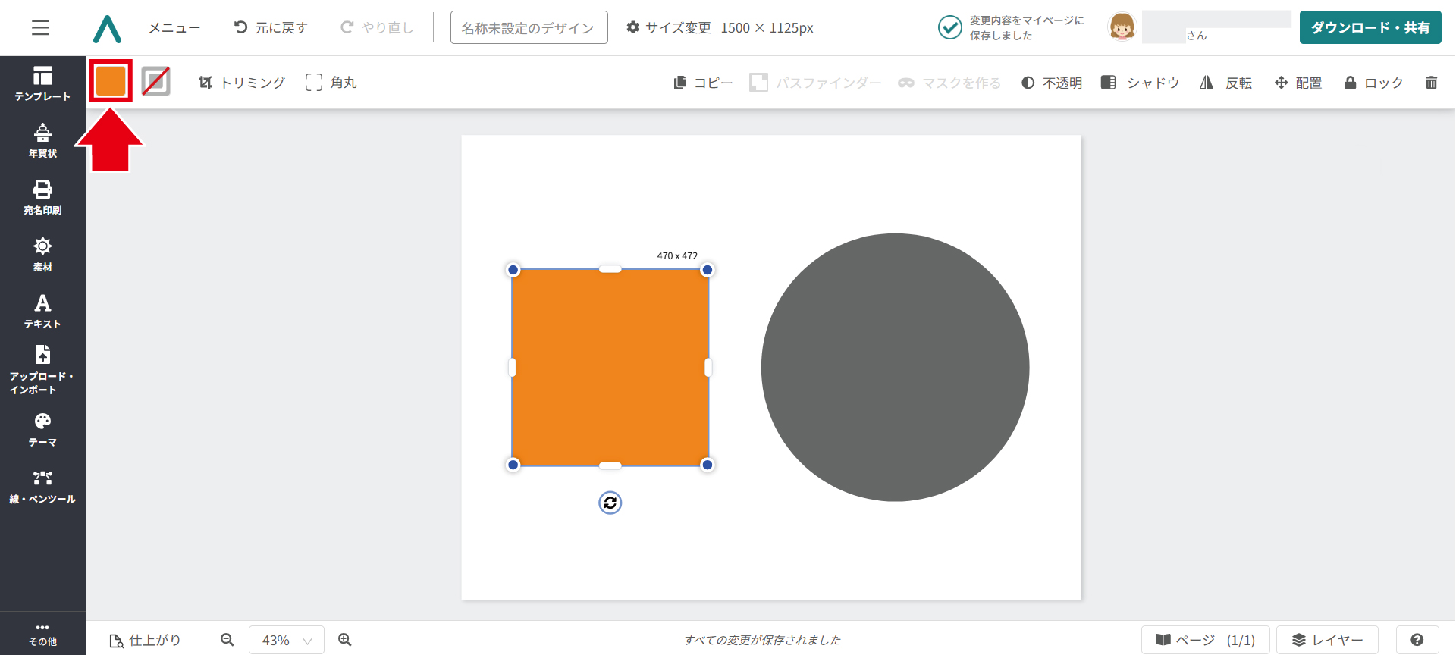Click the ダウンロード・共有 button
This screenshot has height=655, width=1456.
point(1370,28)
